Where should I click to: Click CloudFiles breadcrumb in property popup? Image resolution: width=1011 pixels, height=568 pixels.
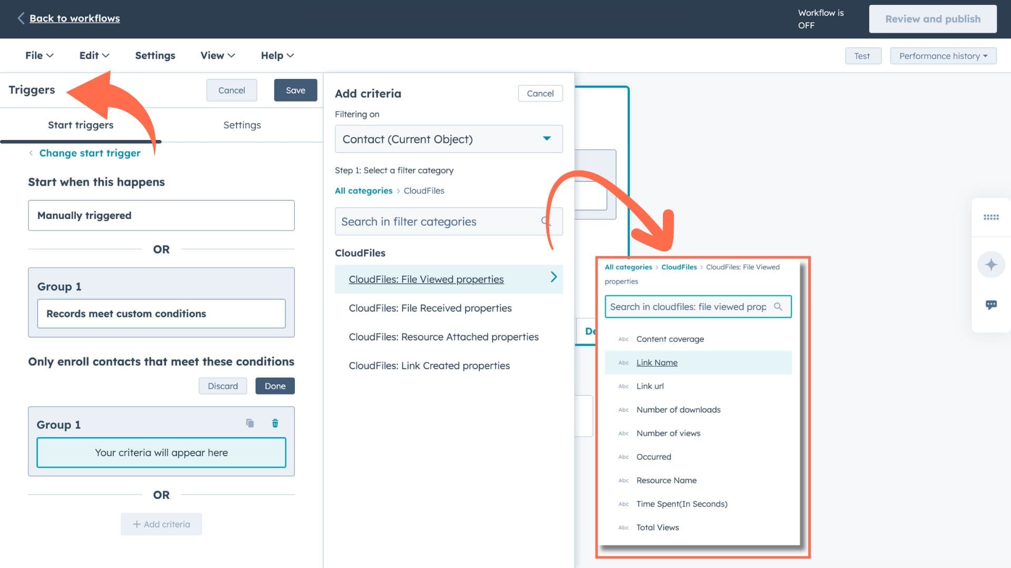[679, 267]
